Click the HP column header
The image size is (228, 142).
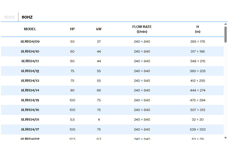[72, 29]
